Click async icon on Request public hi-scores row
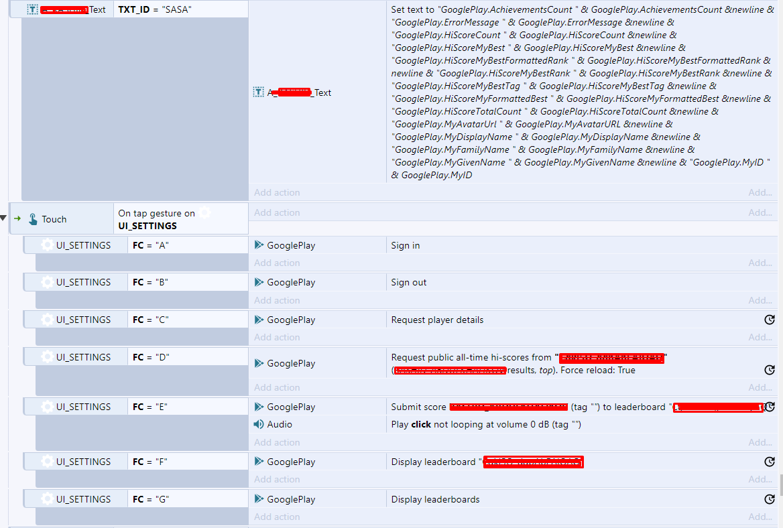Image resolution: width=783 pixels, height=528 pixels. 770,370
